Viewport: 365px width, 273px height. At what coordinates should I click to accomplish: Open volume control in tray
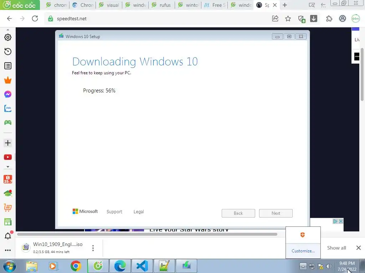pos(329,266)
